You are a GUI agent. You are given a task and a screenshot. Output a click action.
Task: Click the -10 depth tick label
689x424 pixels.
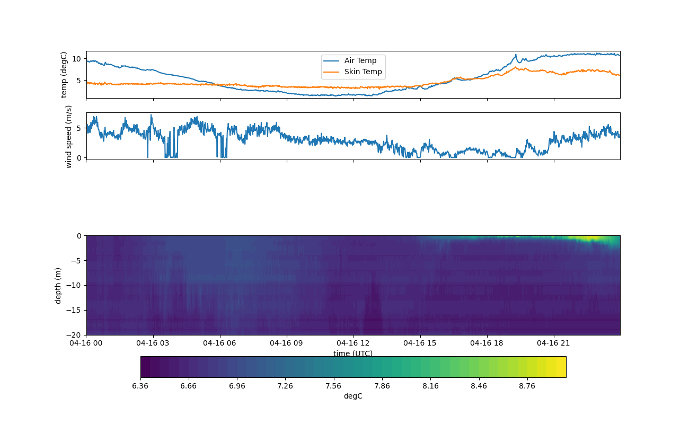click(x=75, y=285)
